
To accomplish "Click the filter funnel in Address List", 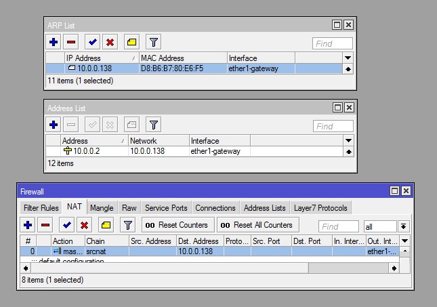I will coord(154,125).
